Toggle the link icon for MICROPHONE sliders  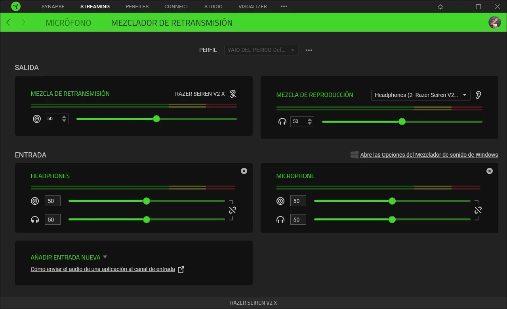(478, 210)
